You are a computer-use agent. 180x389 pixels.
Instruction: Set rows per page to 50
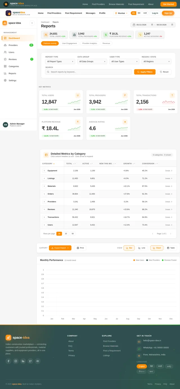(73, 234)
